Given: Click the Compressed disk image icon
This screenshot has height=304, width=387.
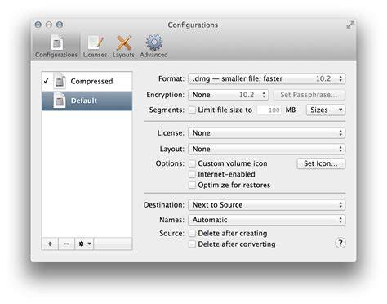Looking at the screenshot, I should [60, 81].
